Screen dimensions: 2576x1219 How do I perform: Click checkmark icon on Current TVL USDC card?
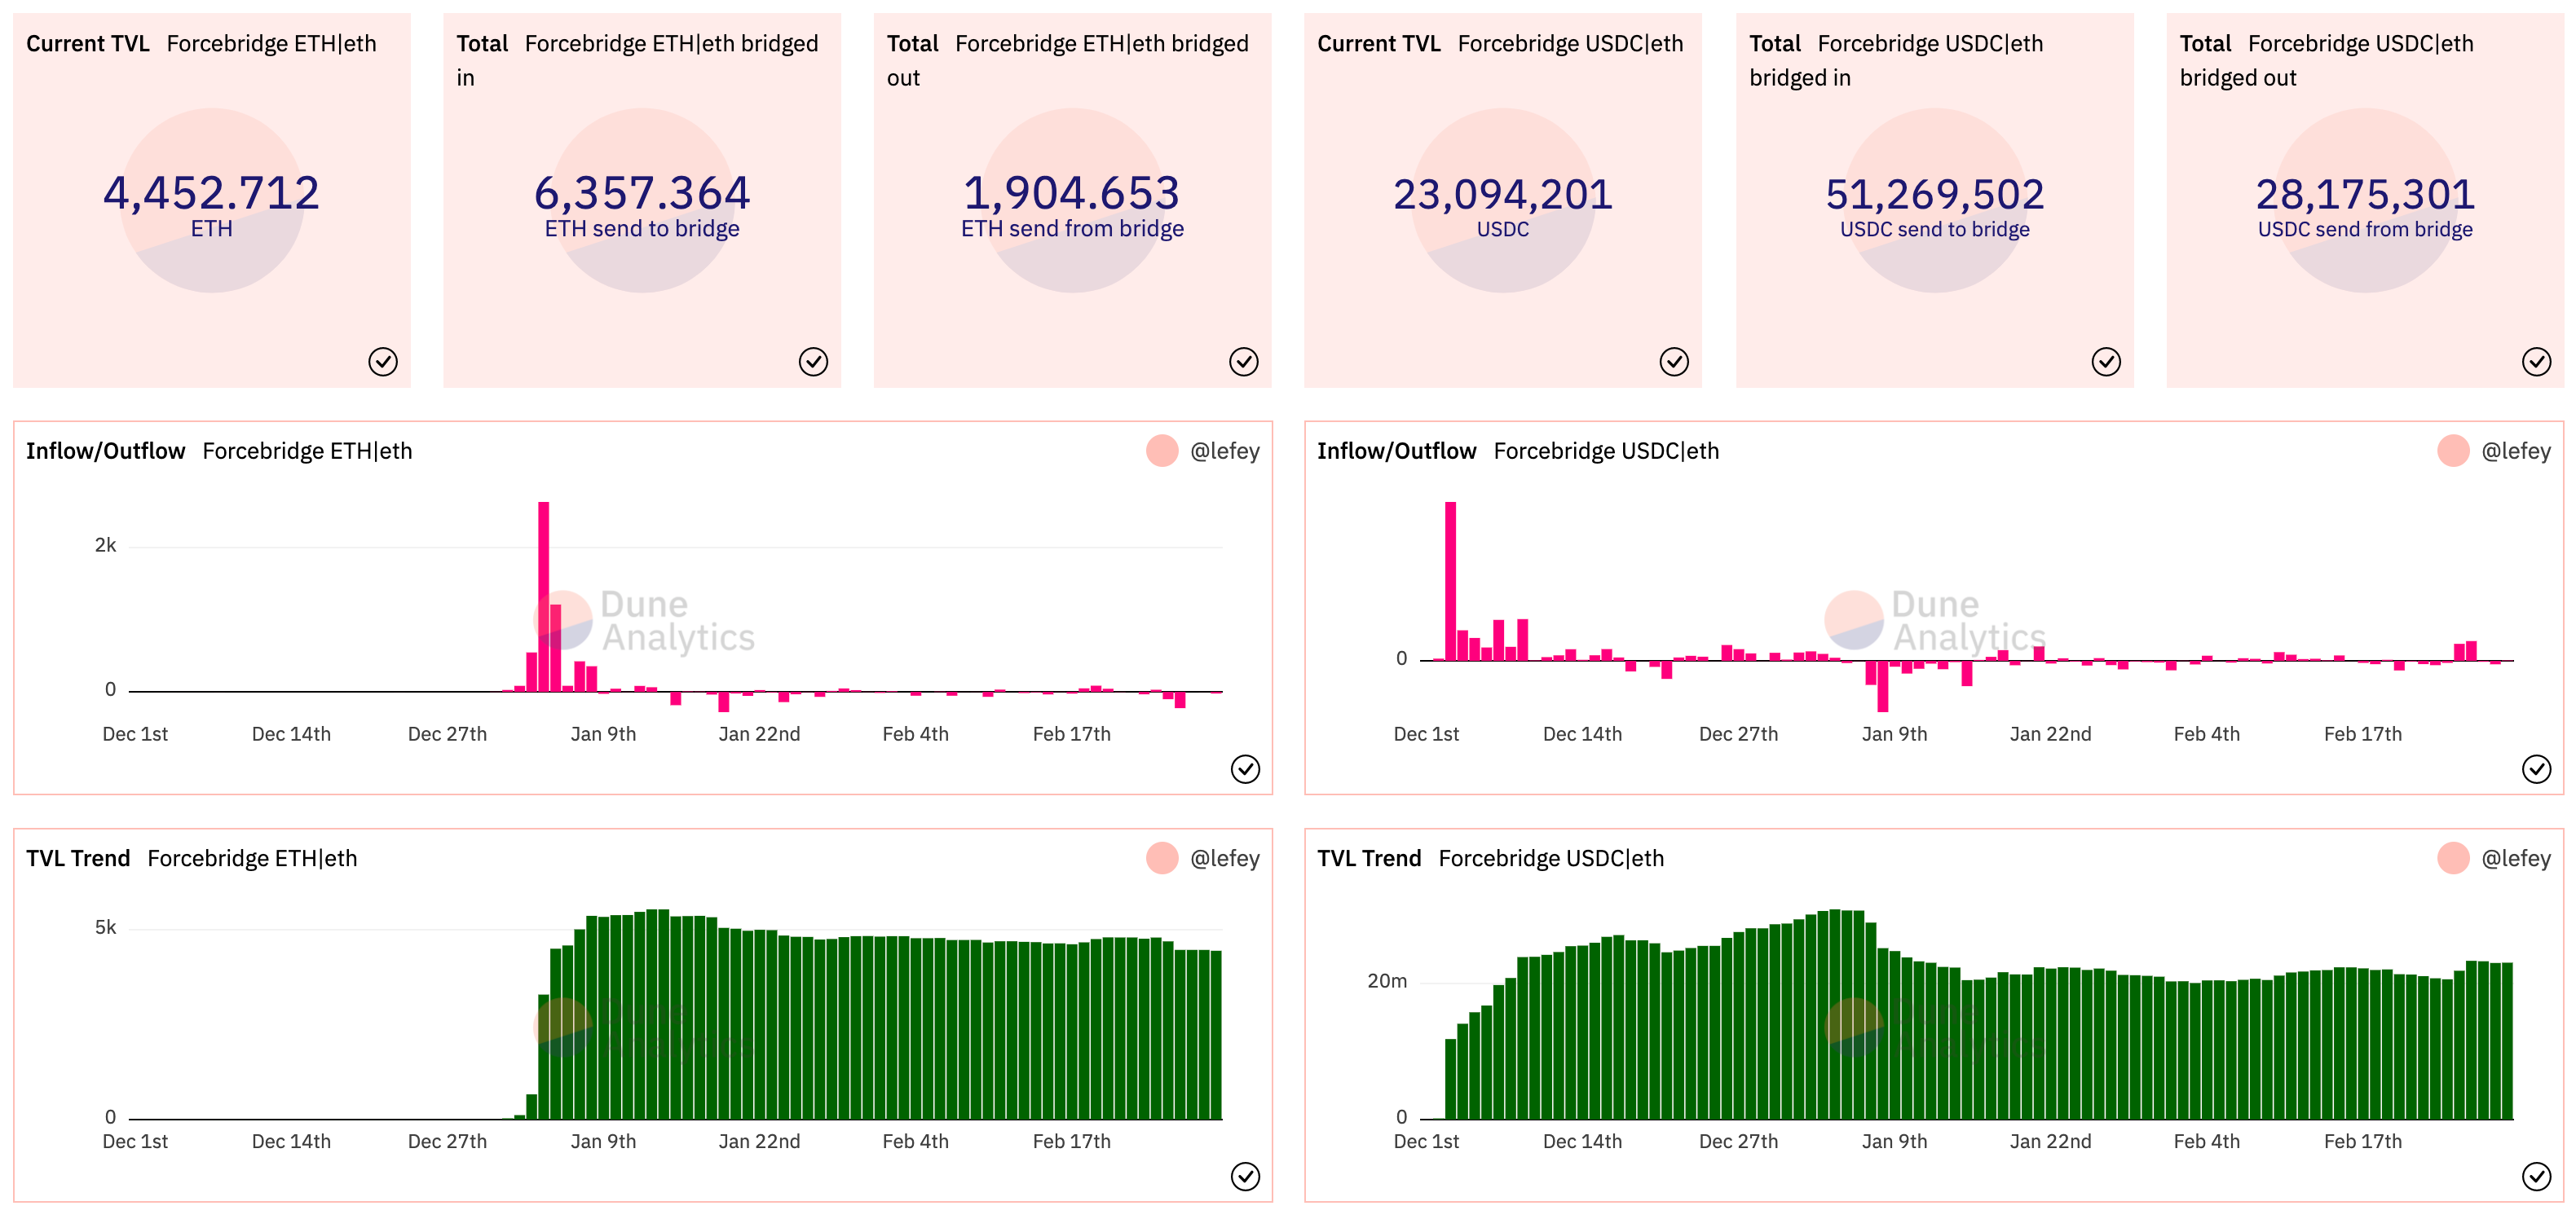(x=1674, y=362)
